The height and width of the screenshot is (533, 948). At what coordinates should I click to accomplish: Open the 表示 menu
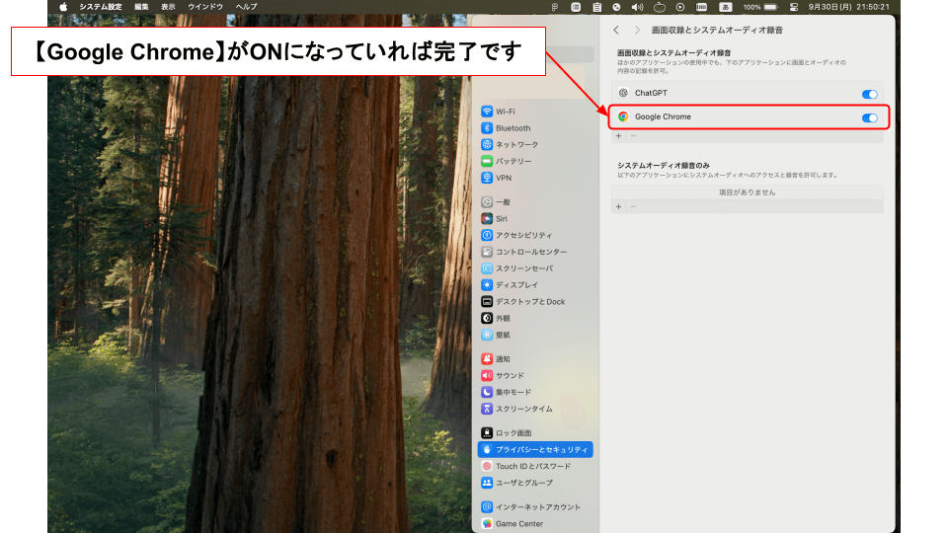click(x=168, y=7)
